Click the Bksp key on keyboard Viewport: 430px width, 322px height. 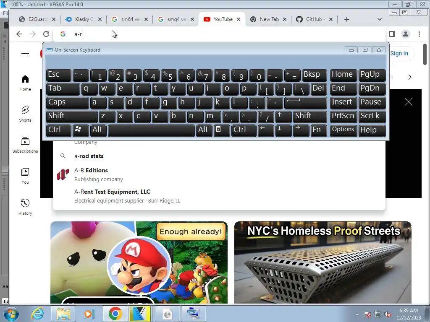click(315, 75)
